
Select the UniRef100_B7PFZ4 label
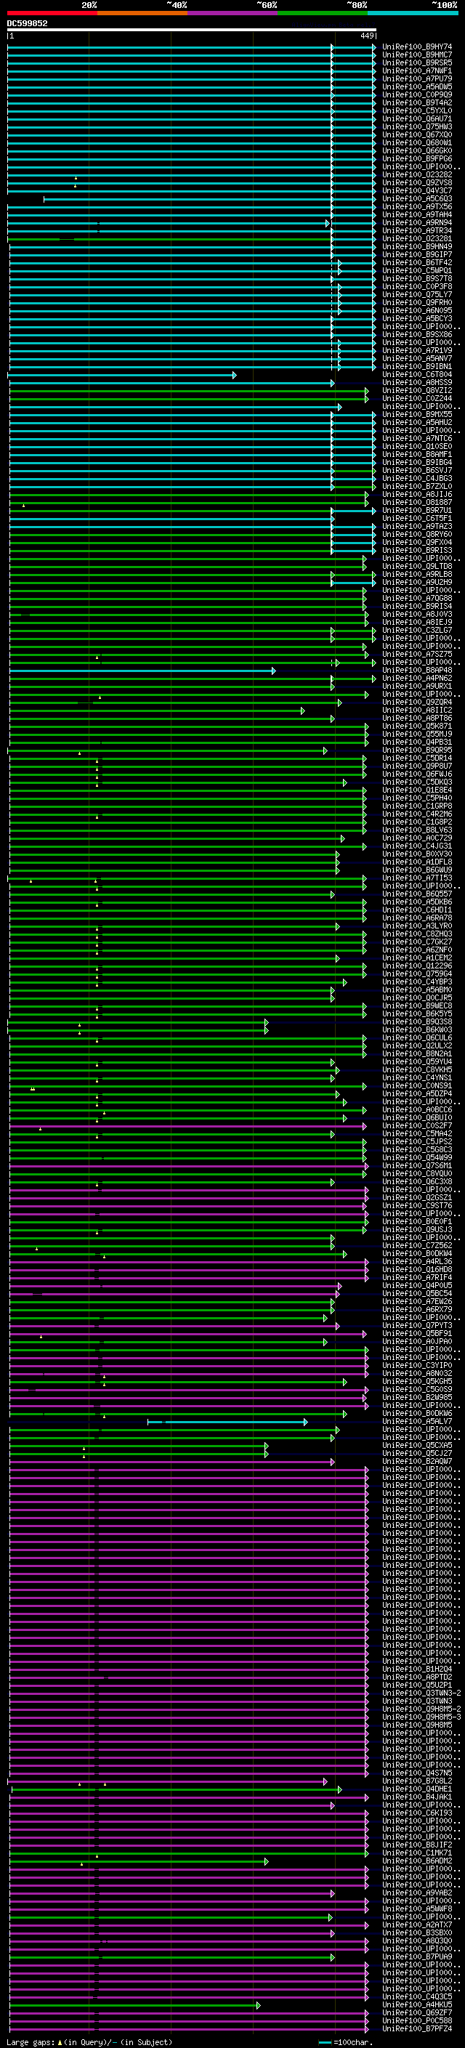(417, 2029)
